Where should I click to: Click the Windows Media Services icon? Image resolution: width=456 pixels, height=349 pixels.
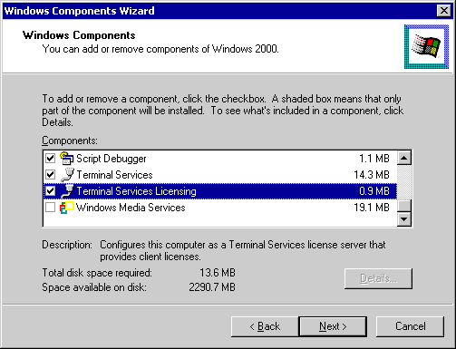(x=67, y=208)
